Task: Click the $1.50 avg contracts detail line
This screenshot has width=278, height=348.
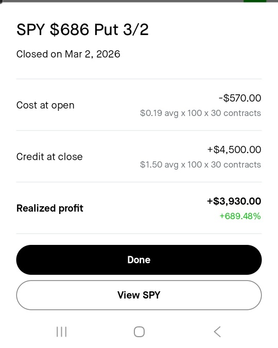Action: (200, 164)
